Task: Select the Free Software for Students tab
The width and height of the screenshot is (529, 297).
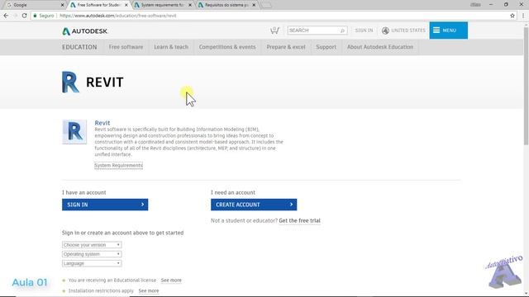Action: click(x=98, y=5)
